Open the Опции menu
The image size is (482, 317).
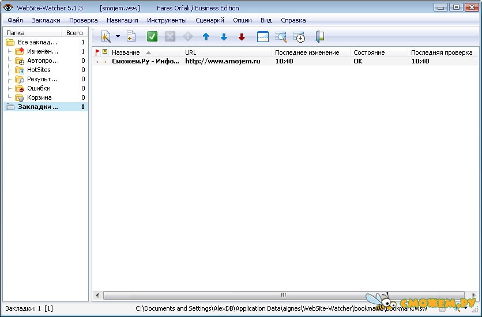point(242,20)
